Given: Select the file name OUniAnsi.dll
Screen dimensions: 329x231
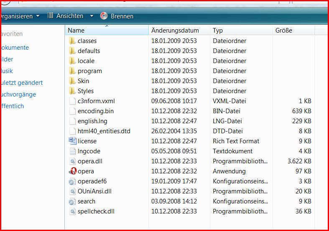Looking at the screenshot, I should [x=94, y=191].
